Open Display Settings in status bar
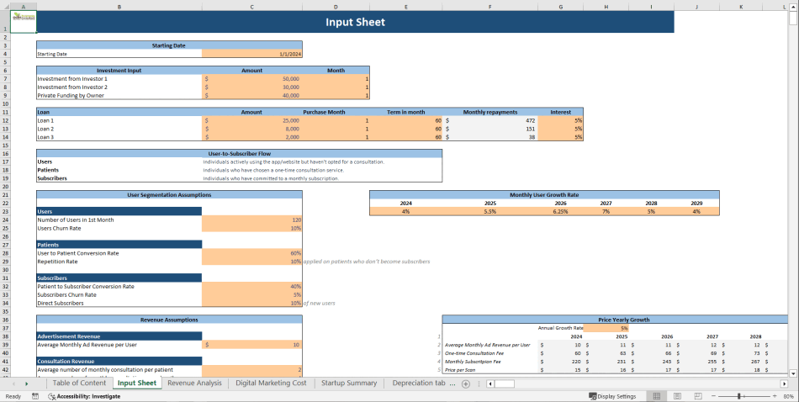 click(x=612, y=396)
